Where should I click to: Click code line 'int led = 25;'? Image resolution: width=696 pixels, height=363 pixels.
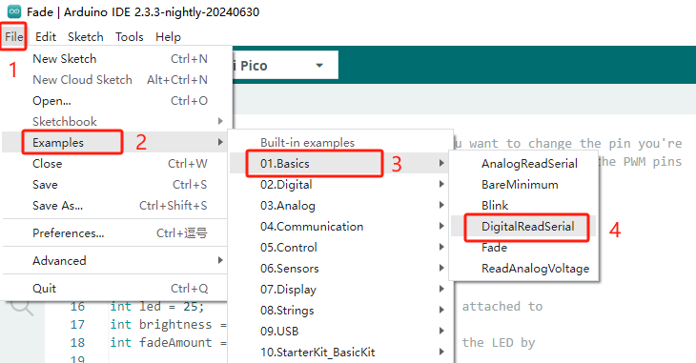[157, 307]
